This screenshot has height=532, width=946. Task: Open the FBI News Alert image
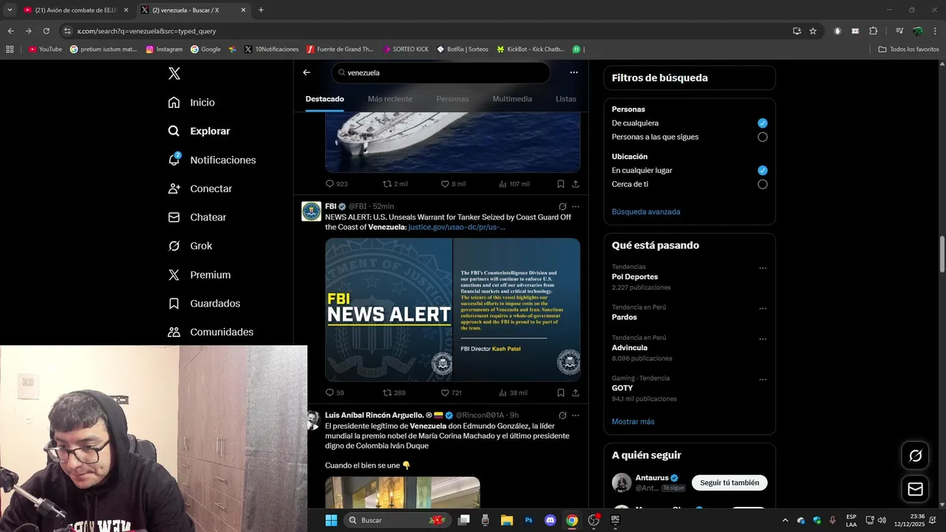452,310
